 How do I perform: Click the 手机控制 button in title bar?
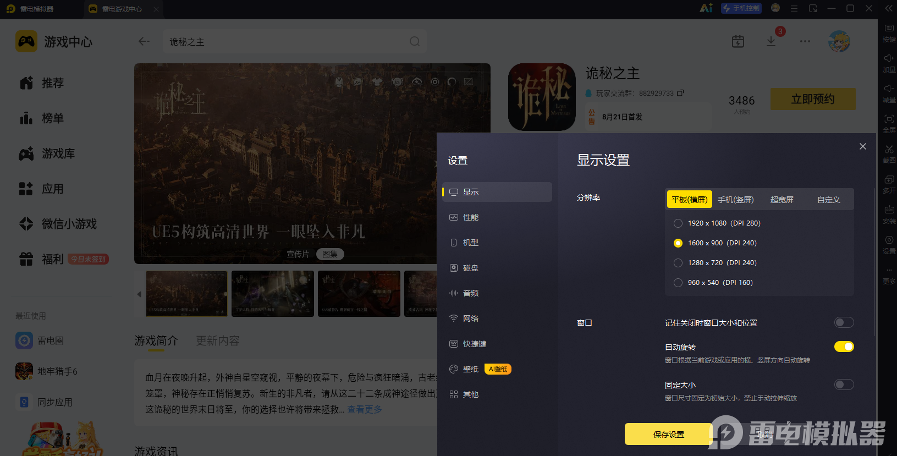pyautogui.click(x=741, y=8)
